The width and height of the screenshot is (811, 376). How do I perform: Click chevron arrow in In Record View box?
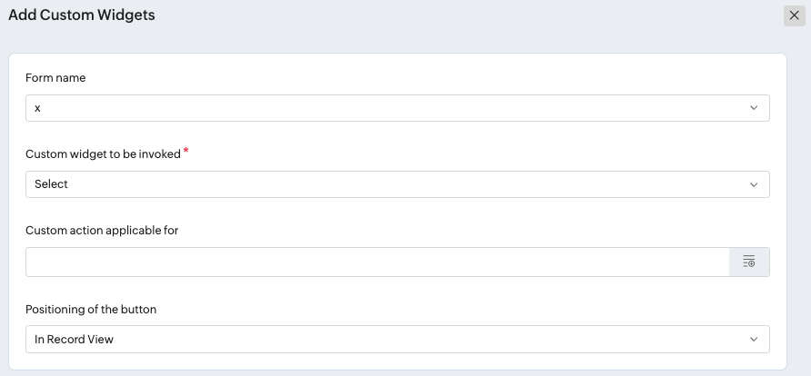[x=754, y=340]
